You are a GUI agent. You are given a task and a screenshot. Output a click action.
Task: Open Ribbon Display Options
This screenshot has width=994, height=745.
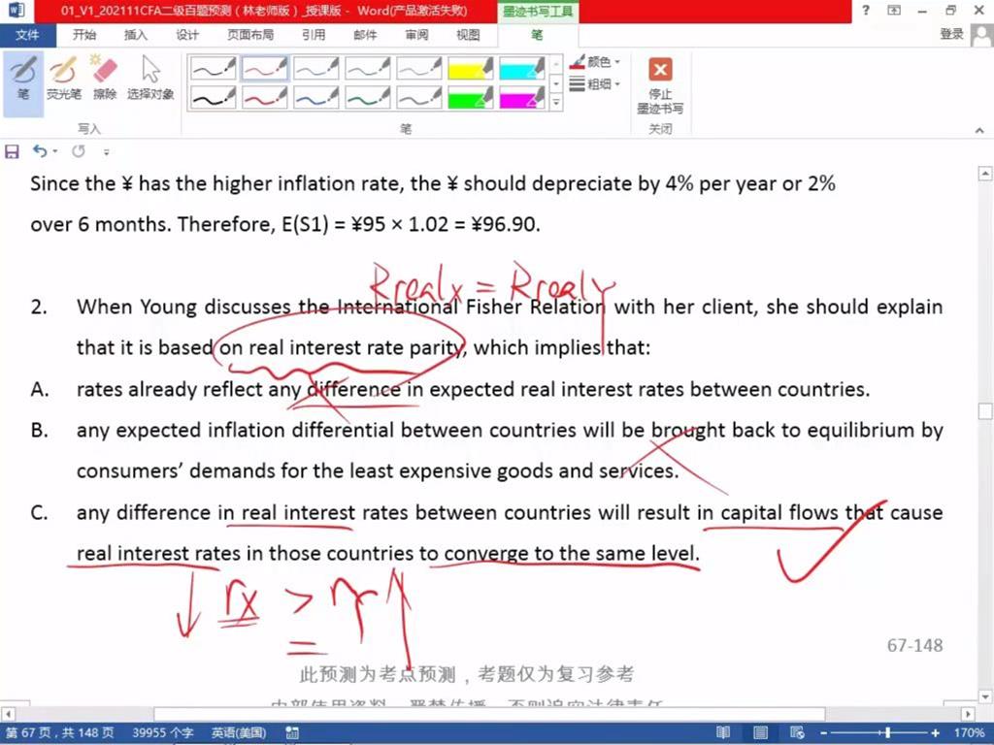894,10
